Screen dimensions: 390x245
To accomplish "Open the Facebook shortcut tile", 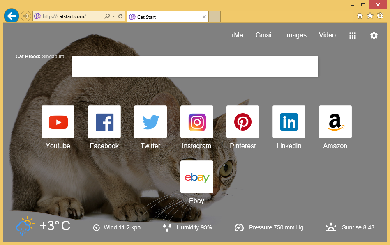I will point(104,122).
